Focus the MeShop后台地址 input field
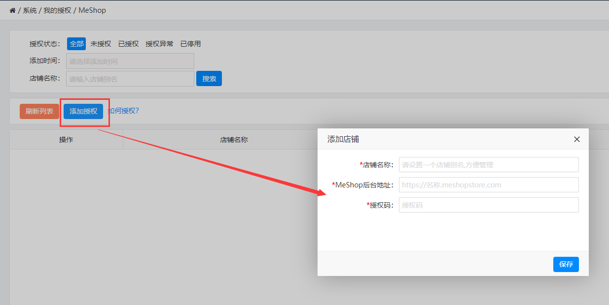The height and width of the screenshot is (305, 609). 489,185
